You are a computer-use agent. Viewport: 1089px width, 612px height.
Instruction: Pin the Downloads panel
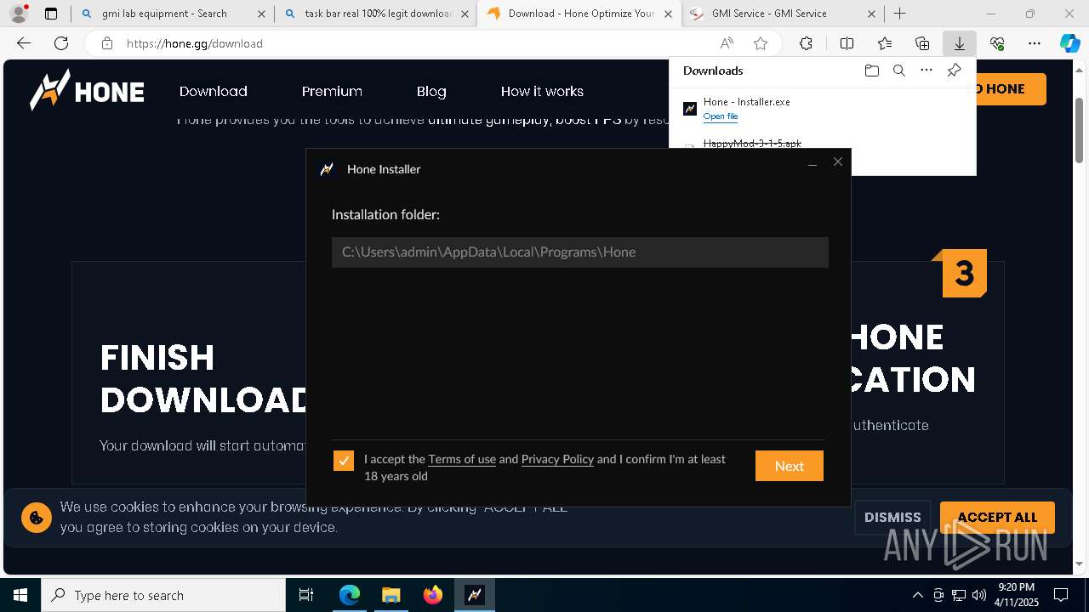pyautogui.click(x=954, y=71)
